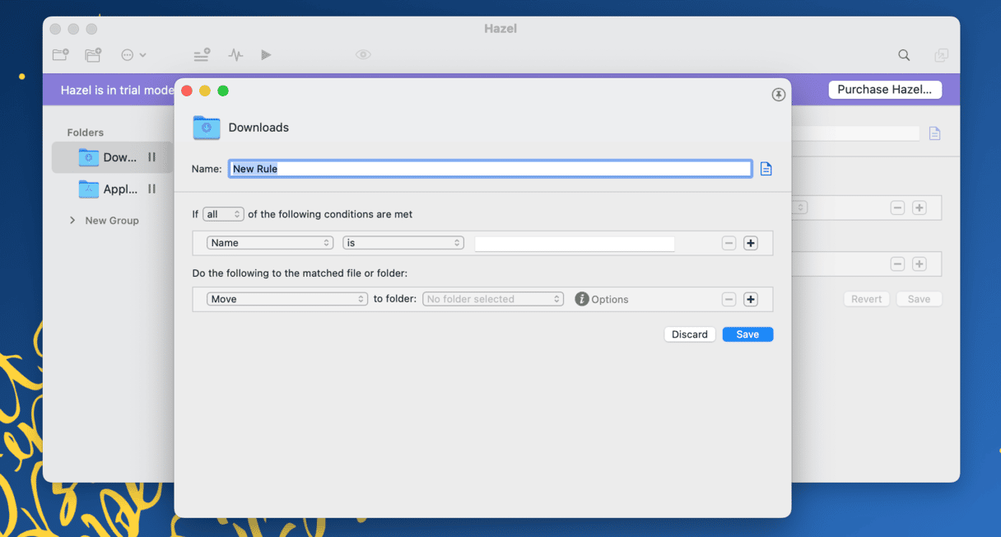
Task: Add a condition with plus button
Action: [750, 243]
